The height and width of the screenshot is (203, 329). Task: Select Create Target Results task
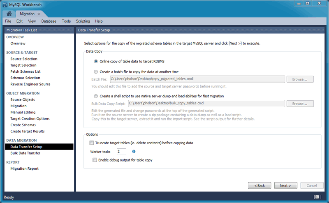pyautogui.click(x=28, y=131)
